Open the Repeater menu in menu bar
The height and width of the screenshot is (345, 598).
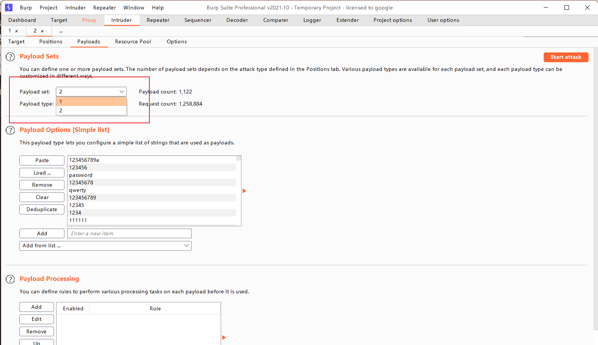(105, 8)
